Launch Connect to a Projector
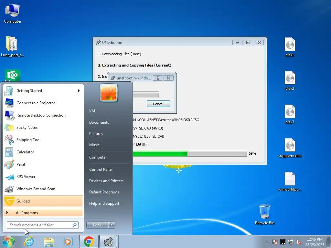Viewport: 331px width, 248px height. (x=43, y=103)
